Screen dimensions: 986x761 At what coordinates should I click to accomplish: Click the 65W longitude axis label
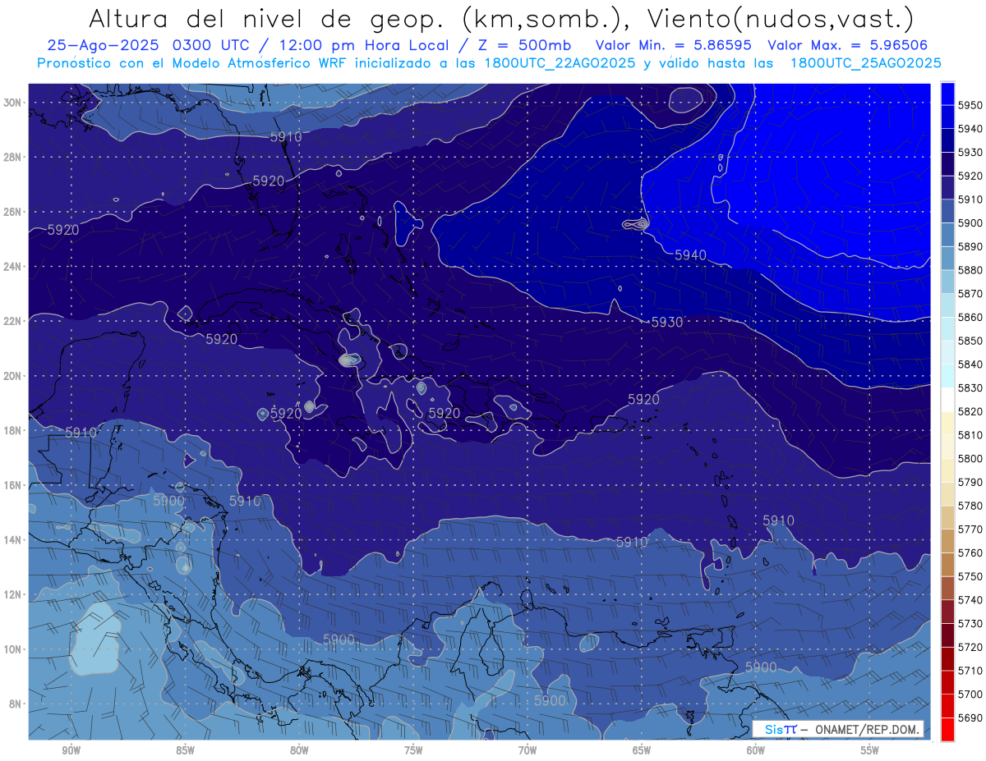[x=642, y=750]
